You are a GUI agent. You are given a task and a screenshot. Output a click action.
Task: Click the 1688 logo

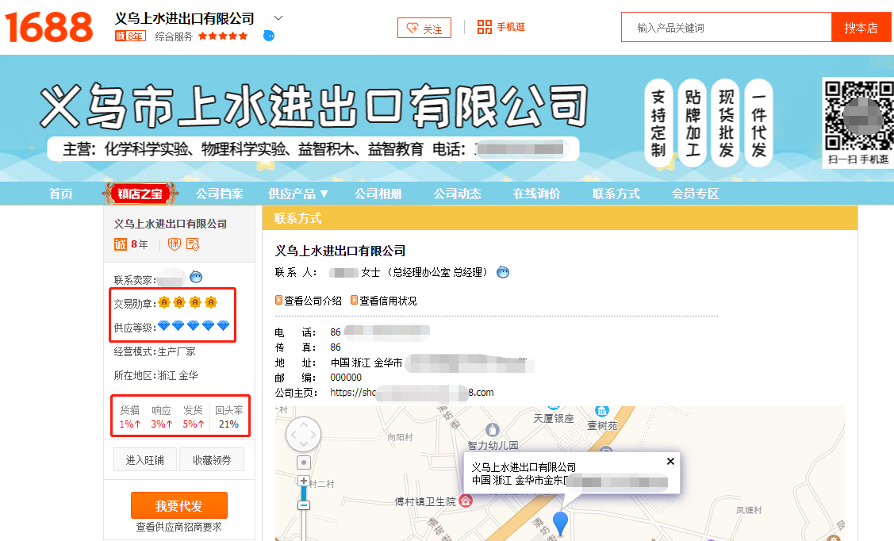point(48,27)
